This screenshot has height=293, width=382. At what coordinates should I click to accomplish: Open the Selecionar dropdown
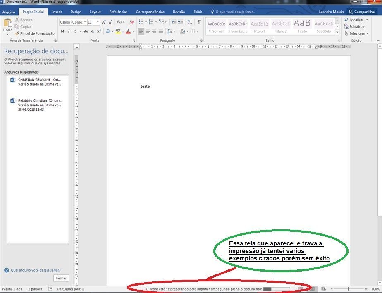356,33
